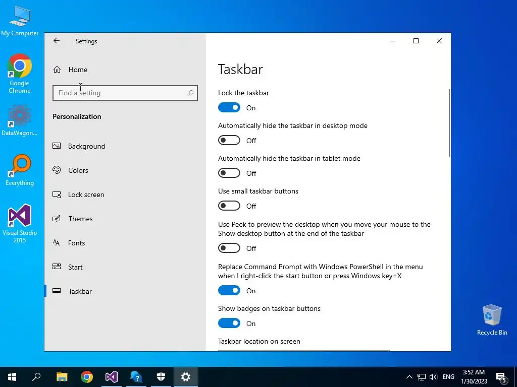Open Get Help app in taskbar
The image size is (517, 387).
[136, 377]
